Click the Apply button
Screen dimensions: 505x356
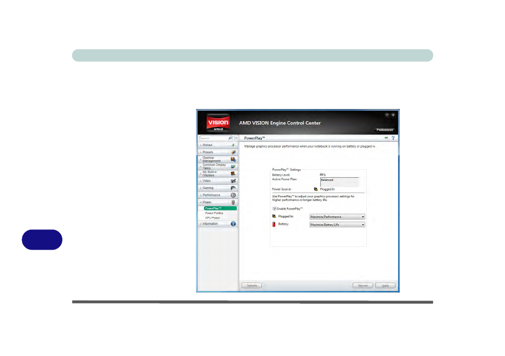tap(385, 286)
